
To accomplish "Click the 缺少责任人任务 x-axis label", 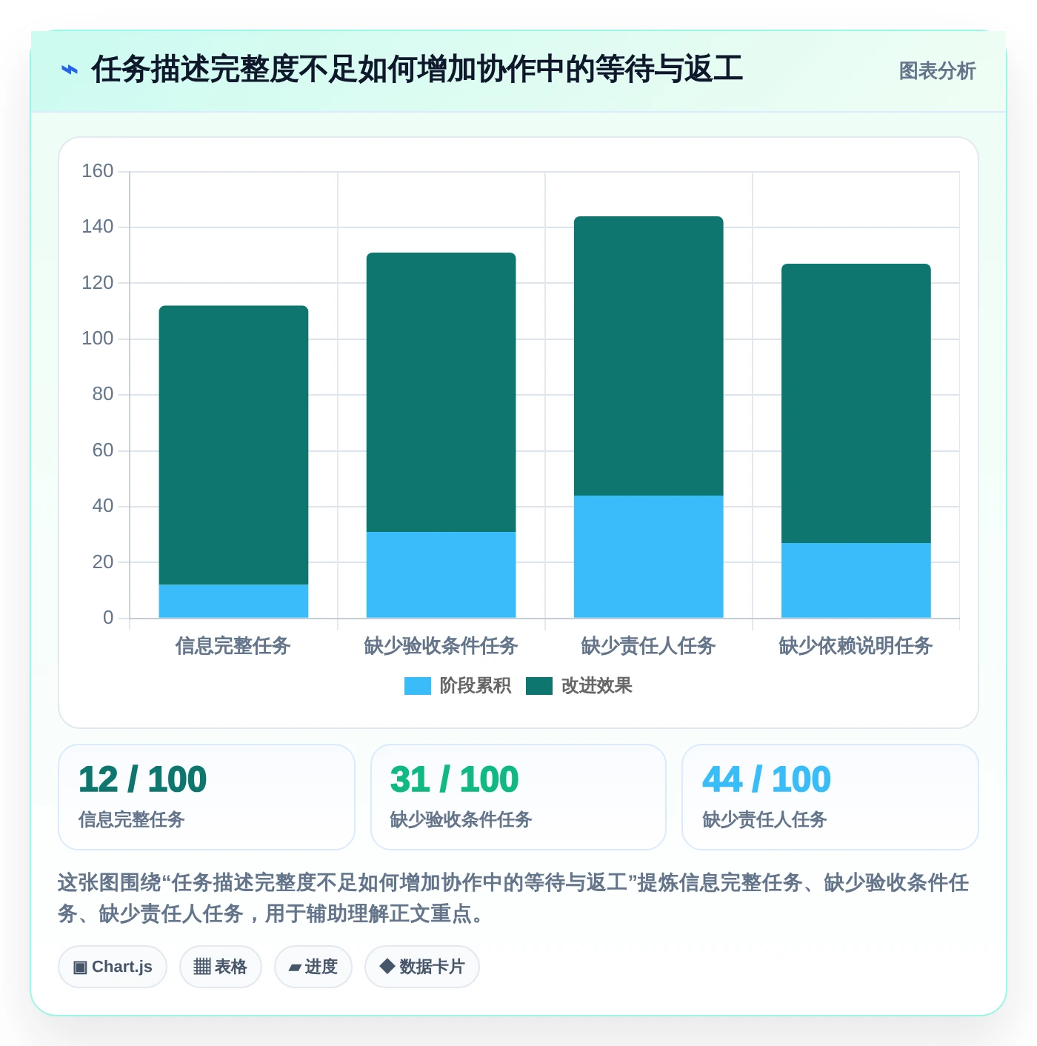I will coord(648,646).
